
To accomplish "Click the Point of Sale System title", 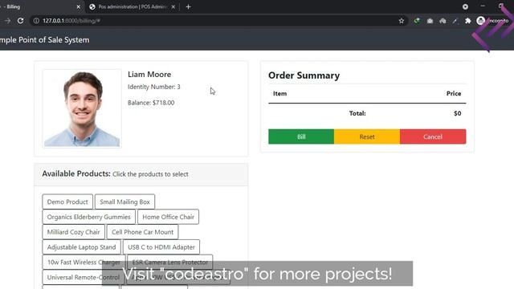I will pos(44,40).
